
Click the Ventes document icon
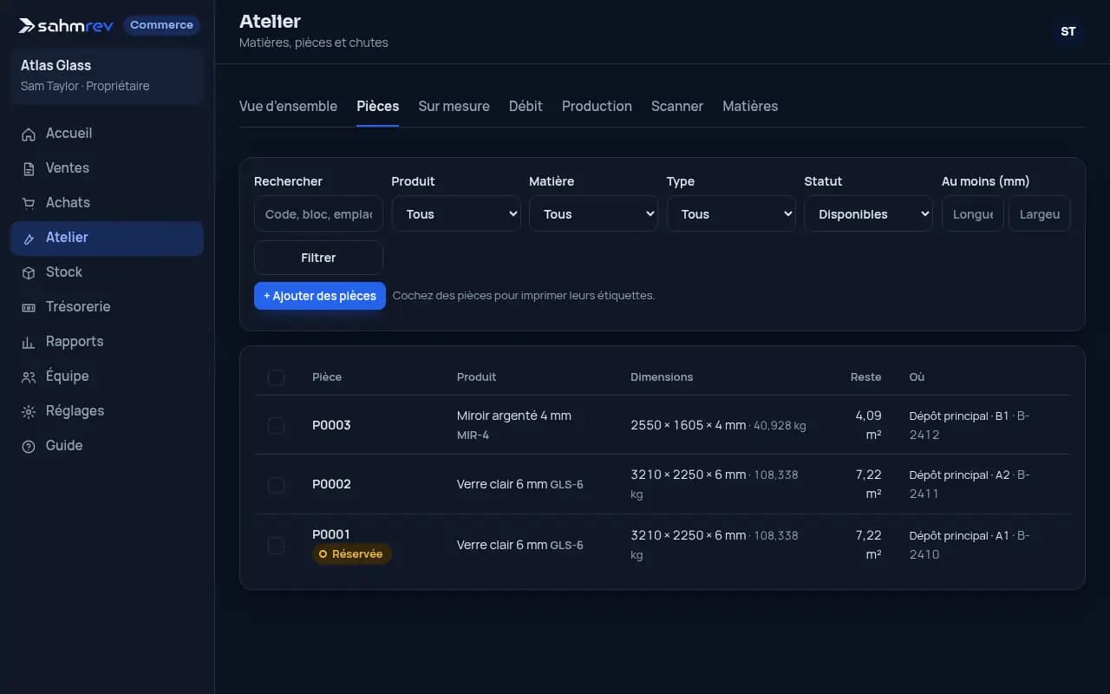coord(29,168)
